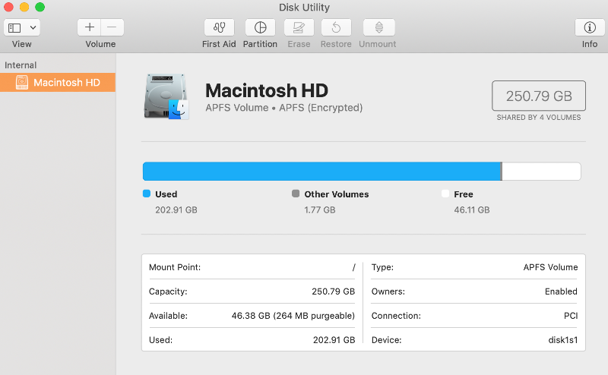The image size is (608, 375).
Task: Click the Disk Utility window title
Action: [305, 8]
